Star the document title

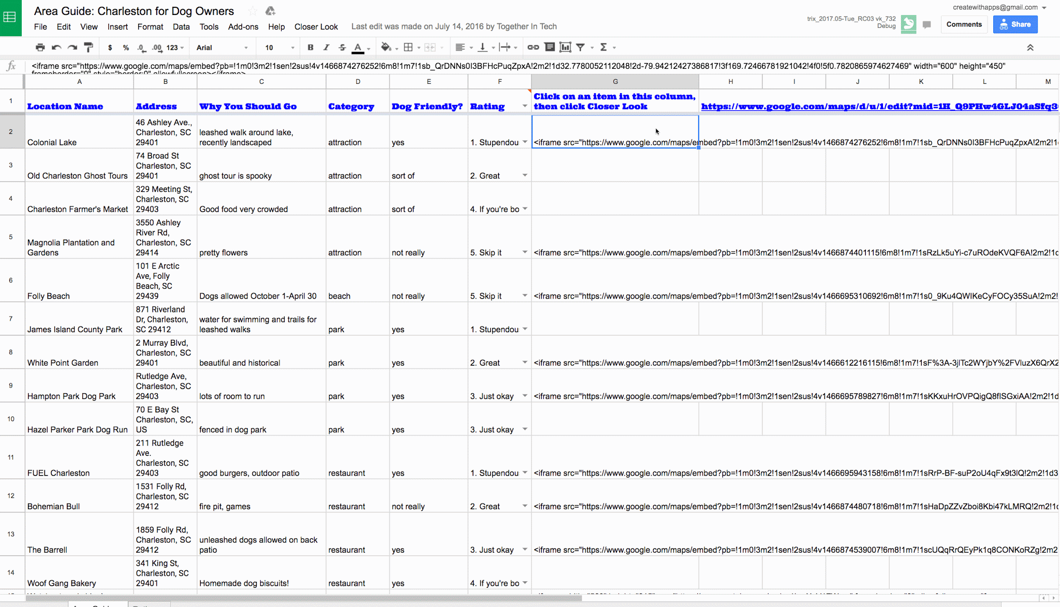pyautogui.click(x=253, y=11)
